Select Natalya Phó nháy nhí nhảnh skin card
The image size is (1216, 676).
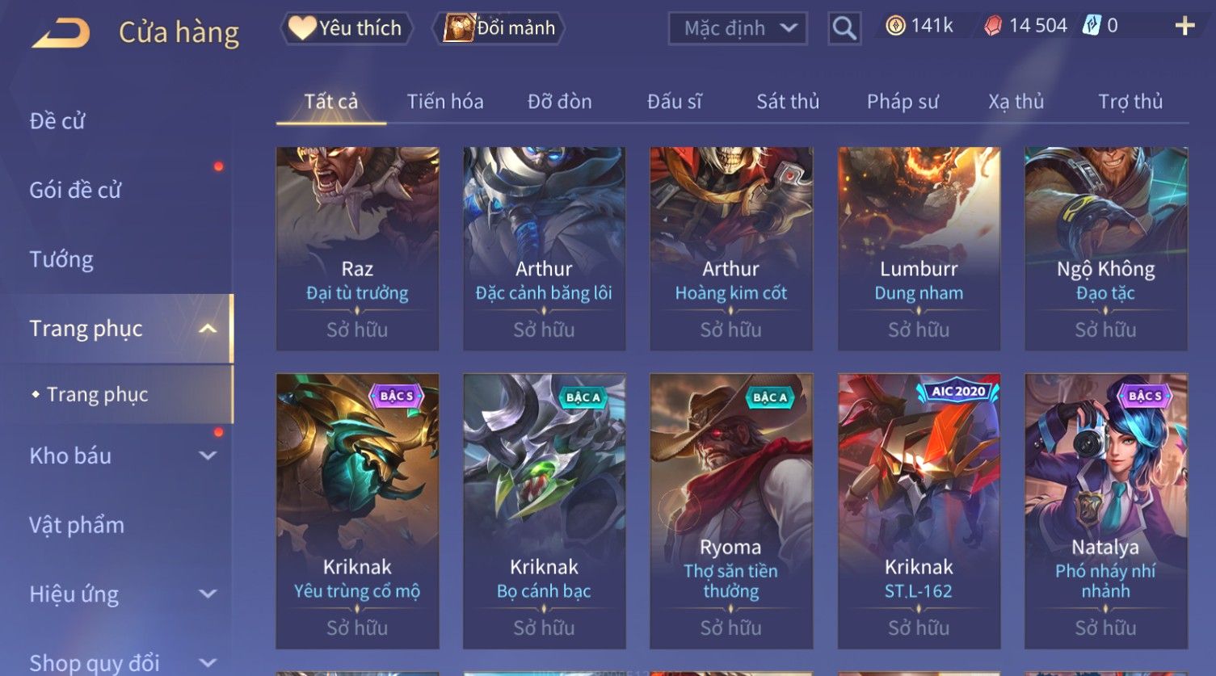coord(1105,511)
